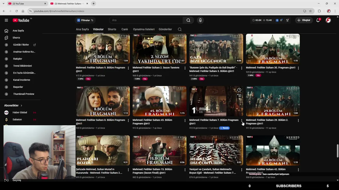Screen dimensions: 339x190
Task: Bookmark this page with the star icon
Action: point(310,11)
